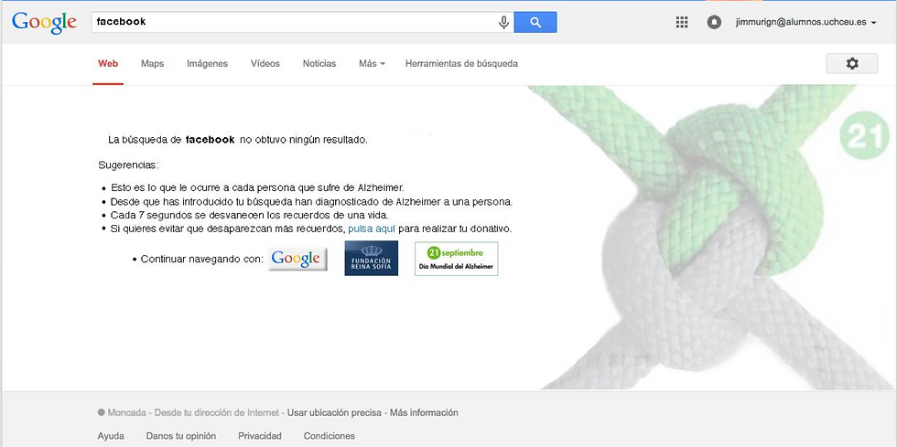Click the blue magnifier search button

tap(535, 22)
